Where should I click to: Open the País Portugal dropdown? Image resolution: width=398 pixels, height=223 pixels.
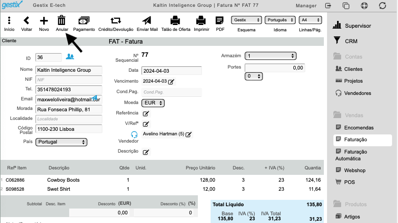[x=61, y=142]
